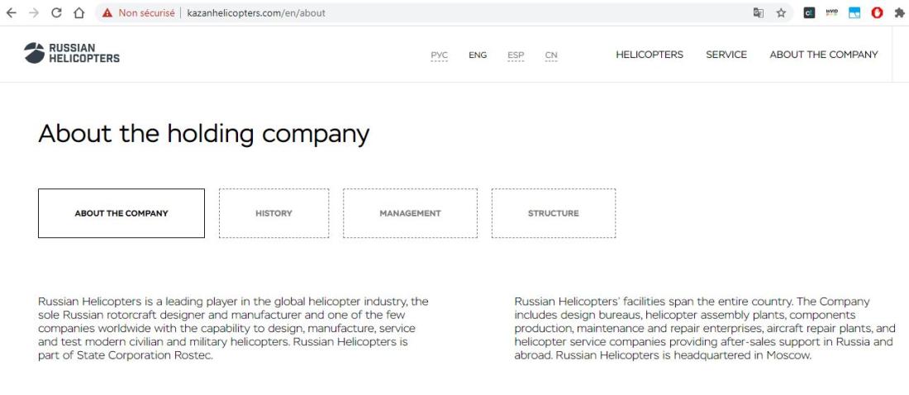
Task: Click the 'About the holding company' heading
Action: (x=203, y=135)
